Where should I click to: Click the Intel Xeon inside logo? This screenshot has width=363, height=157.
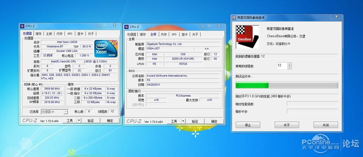106,49
